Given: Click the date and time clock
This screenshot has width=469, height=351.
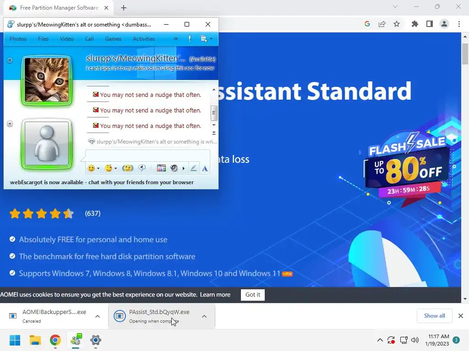Looking at the screenshot, I should click(437, 340).
